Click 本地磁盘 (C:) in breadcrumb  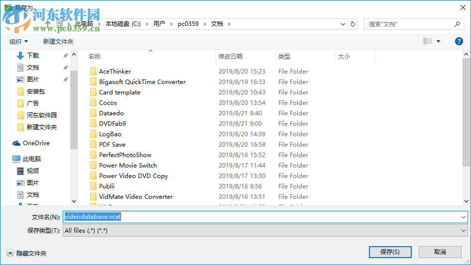(x=123, y=24)
